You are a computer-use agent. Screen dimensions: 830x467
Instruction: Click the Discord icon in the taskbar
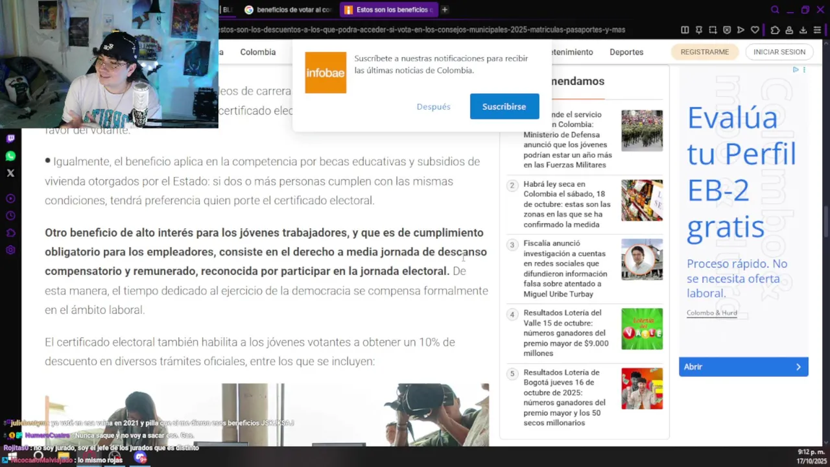point(141,457)
